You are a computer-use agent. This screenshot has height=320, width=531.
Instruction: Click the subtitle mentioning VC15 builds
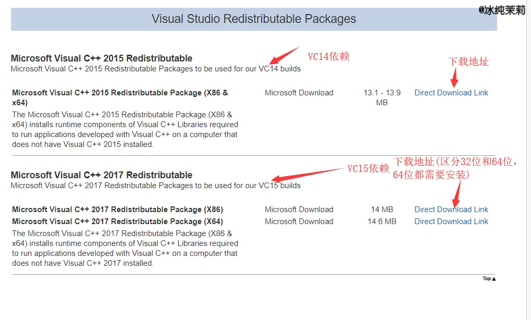tap(156, 186)
